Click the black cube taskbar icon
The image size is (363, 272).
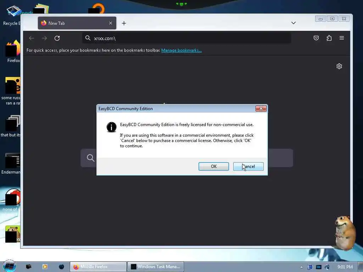[x=28, y=267]
